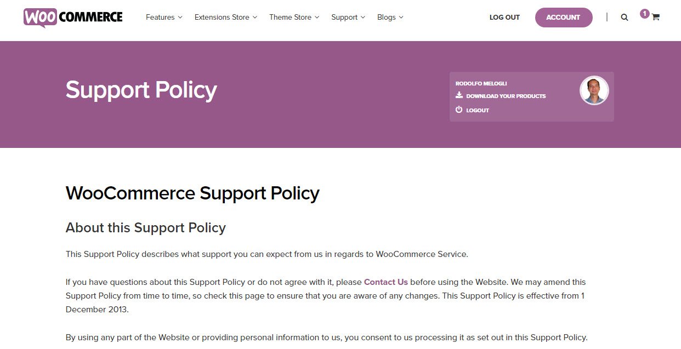Click the cart item count badge

coord(645,14)
